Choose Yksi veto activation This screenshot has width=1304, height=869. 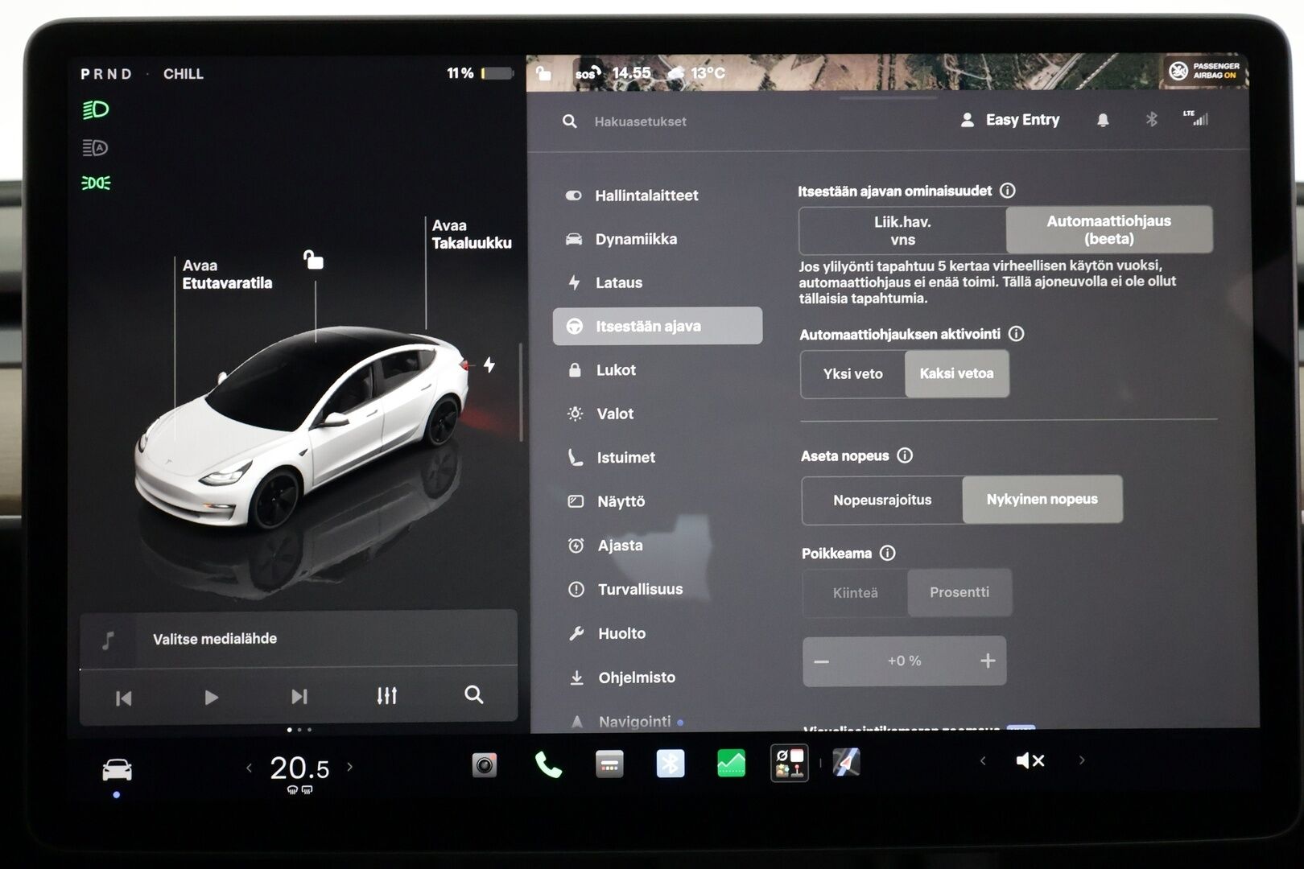[x=852, y=373]
